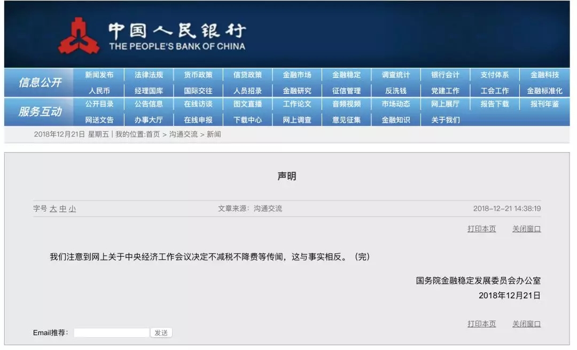Screen dimensions: 577x350
Task: Open 报刊年鉴 page
Action: (544, 104)
